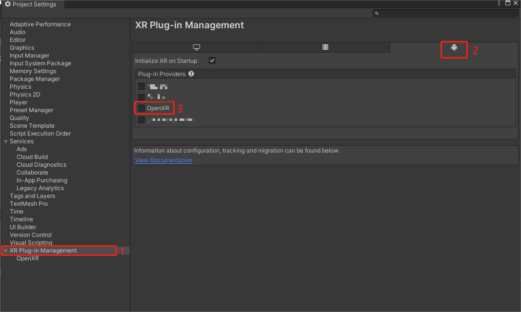Select the Project Settings window tab

[x=31, y=4]
